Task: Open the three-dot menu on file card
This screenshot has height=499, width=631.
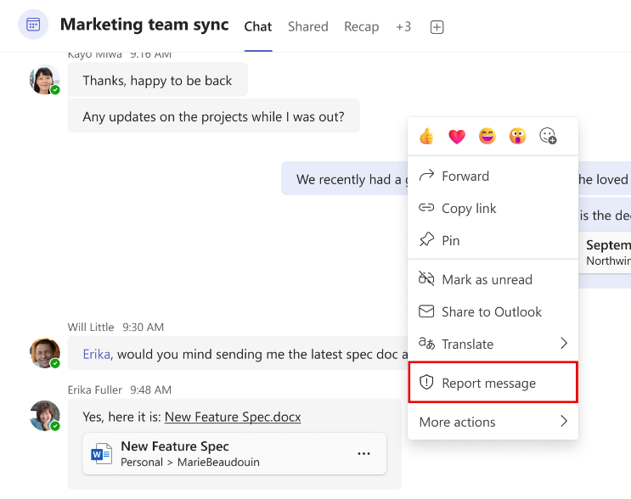Action: [x=363, y=454]
